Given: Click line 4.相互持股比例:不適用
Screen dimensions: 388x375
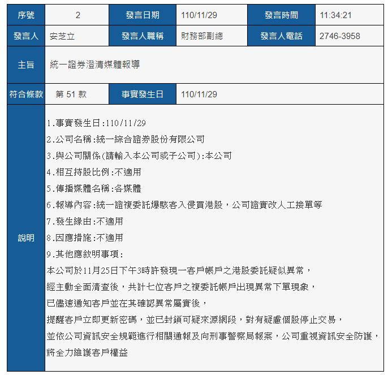Looking at the screenshot, I should (x=94, y=172).
